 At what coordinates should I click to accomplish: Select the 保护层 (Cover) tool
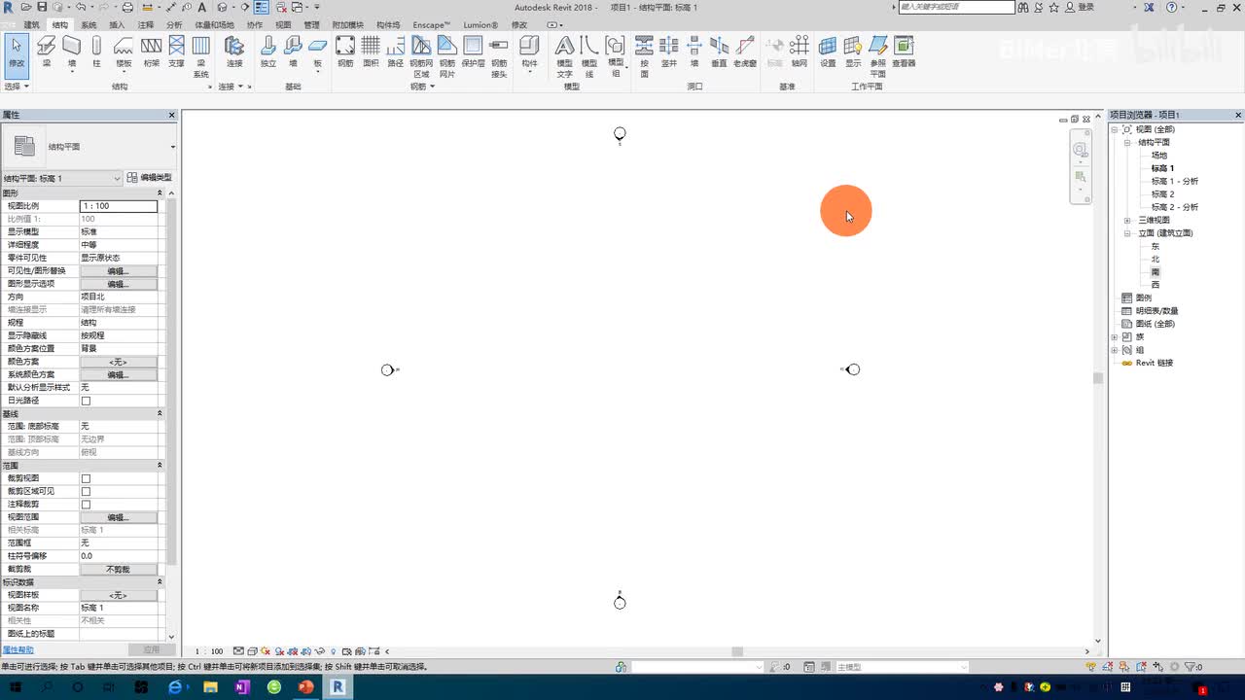[x=473, y=52]
